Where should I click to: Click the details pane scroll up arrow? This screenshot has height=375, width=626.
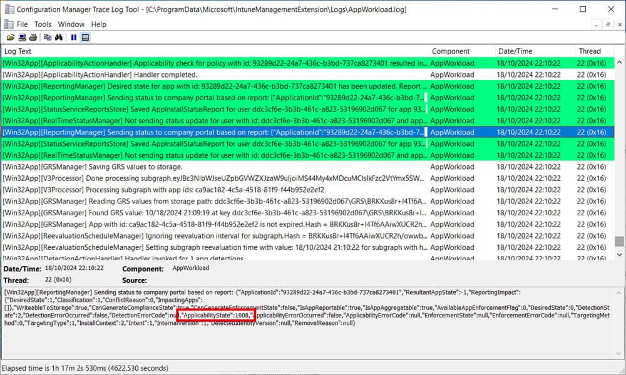click(619, 293)
